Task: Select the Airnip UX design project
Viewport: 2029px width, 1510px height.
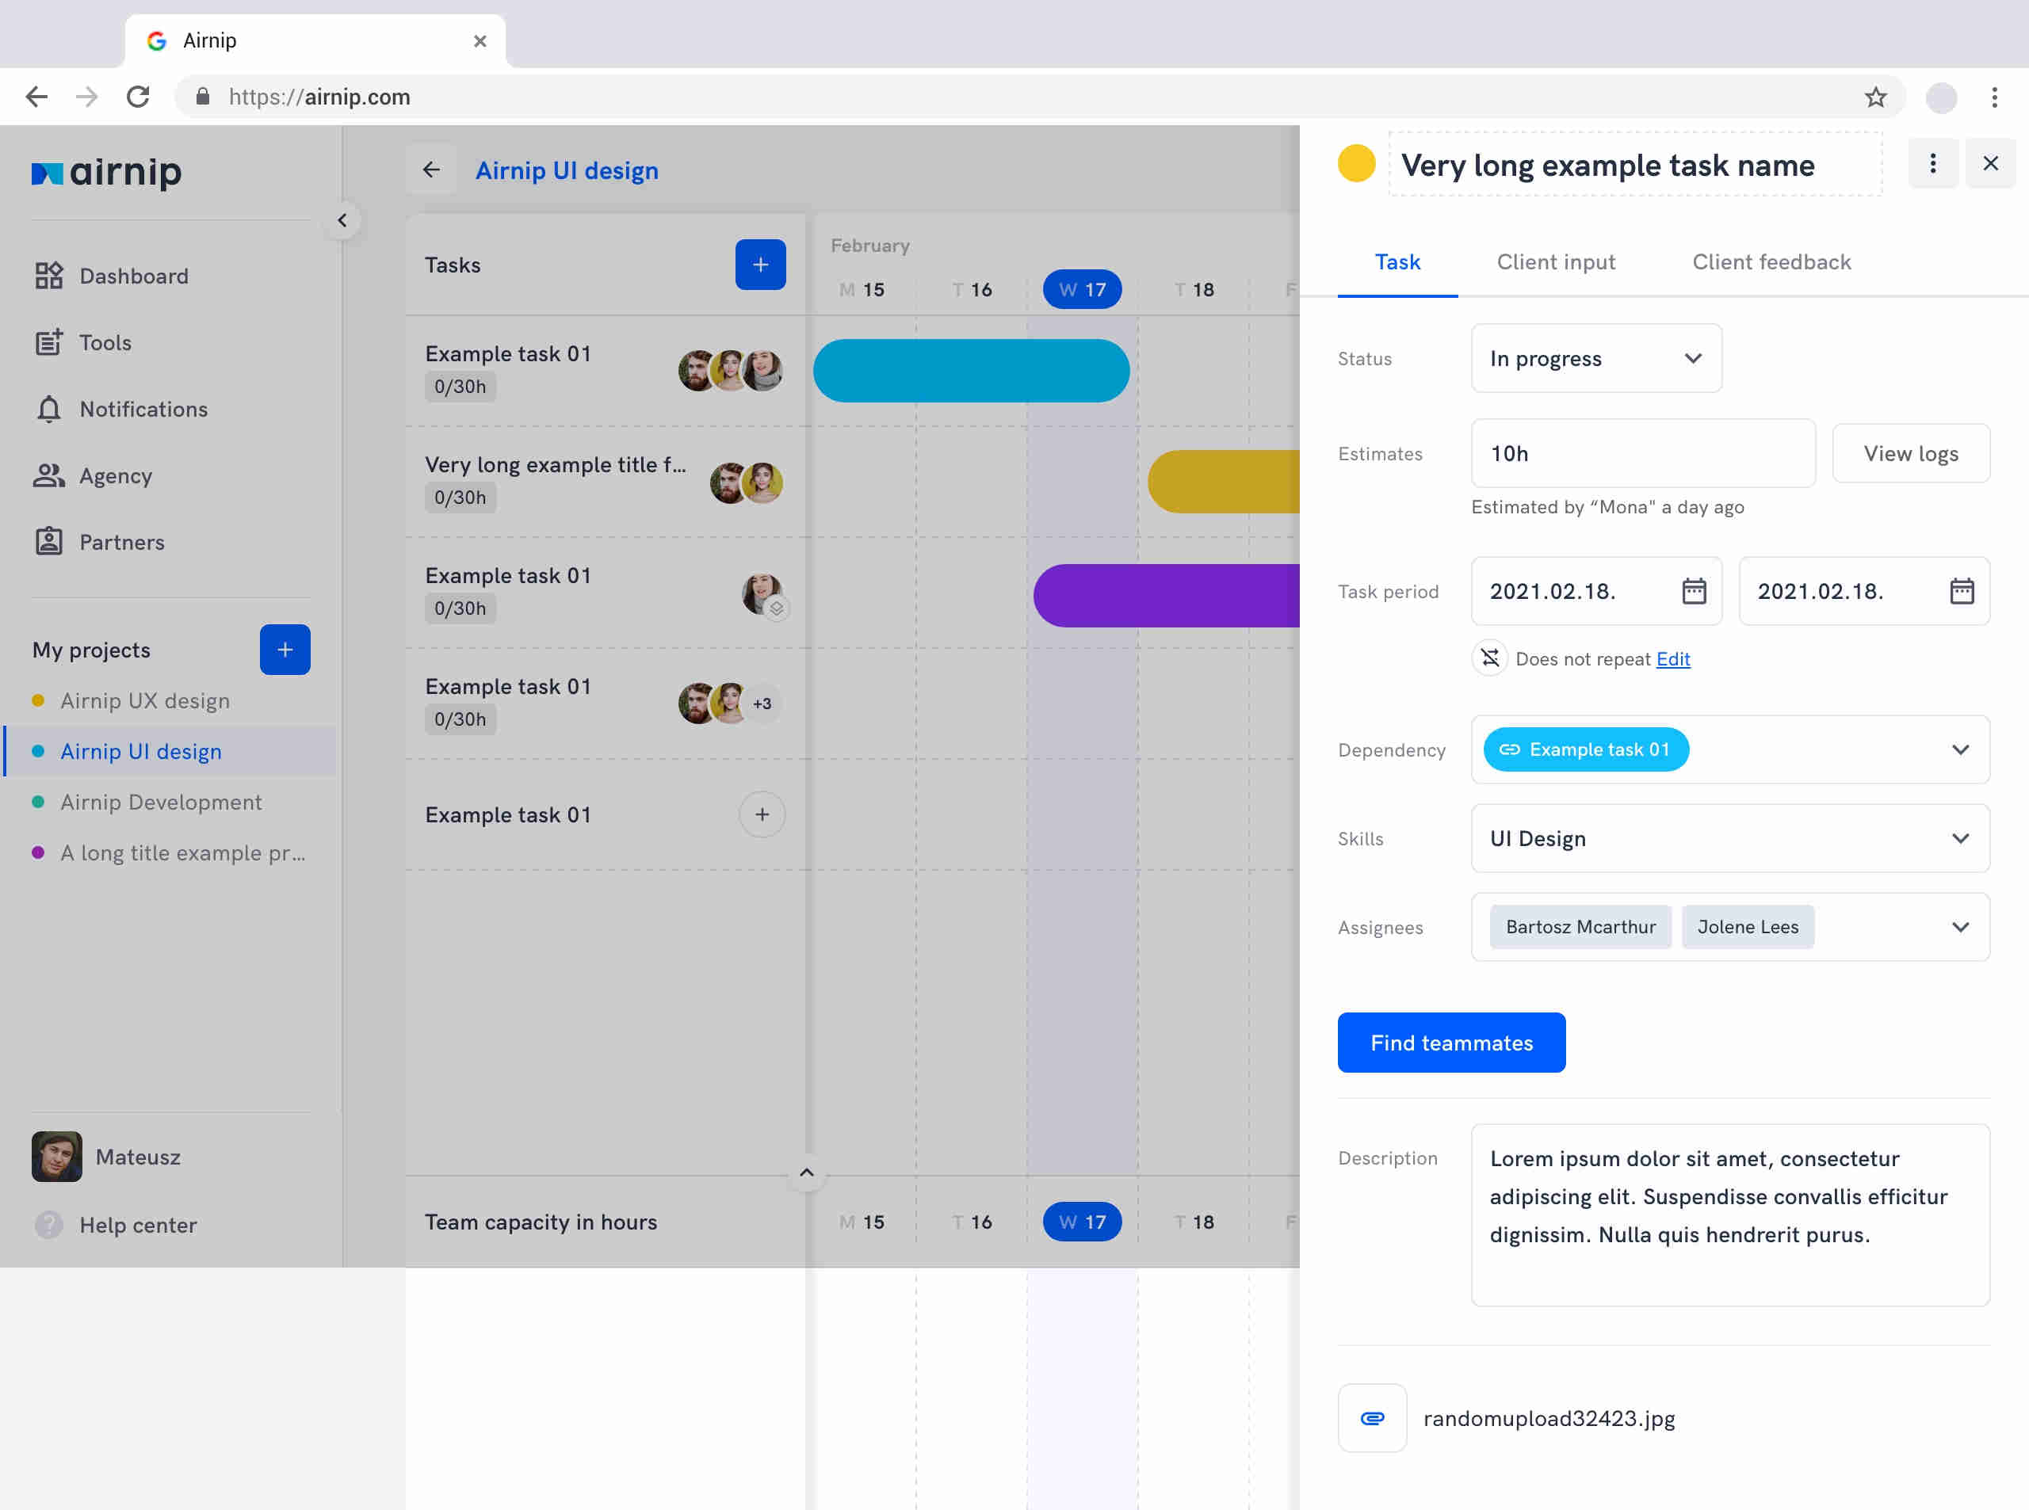Action: click(145, 701)
